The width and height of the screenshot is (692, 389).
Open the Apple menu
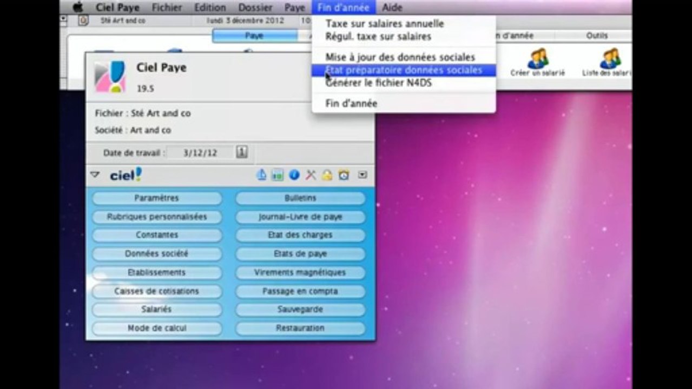78,7
